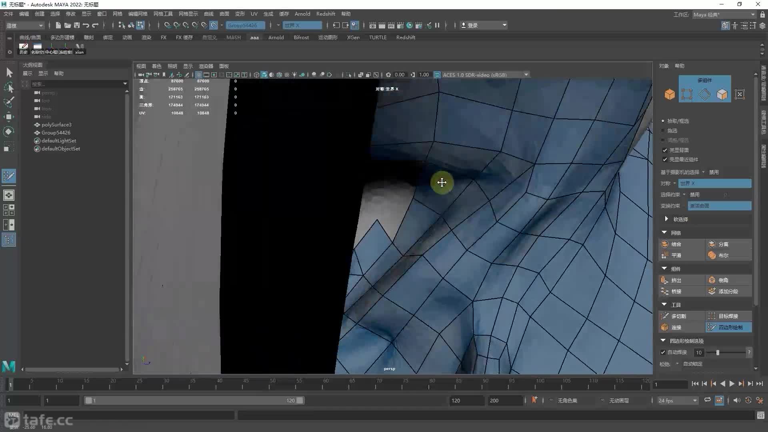The height and width of the screenshot is (432, 768).
Task: Click the play forward button
Action: click(x=732, y=384)
